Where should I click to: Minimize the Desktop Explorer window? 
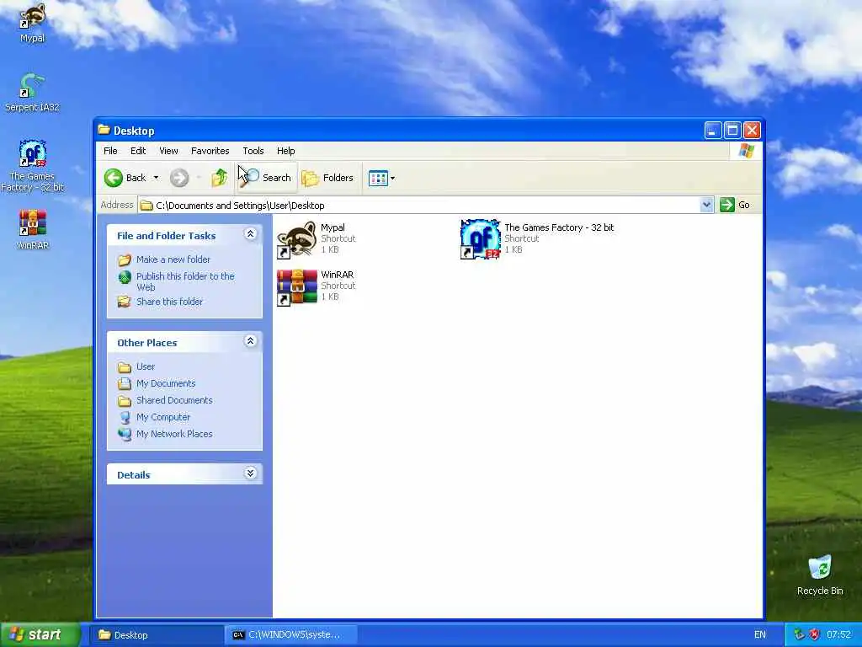click(713, 131)
